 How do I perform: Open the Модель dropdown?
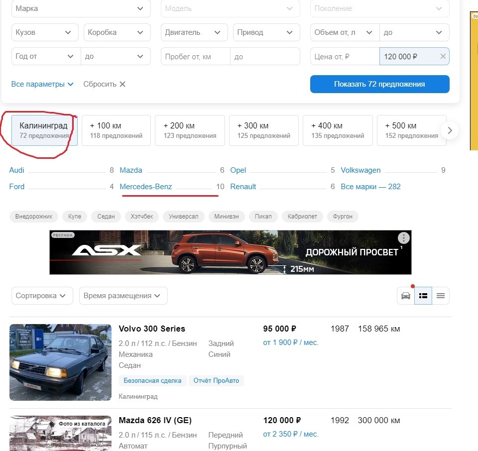click(231, 8)
